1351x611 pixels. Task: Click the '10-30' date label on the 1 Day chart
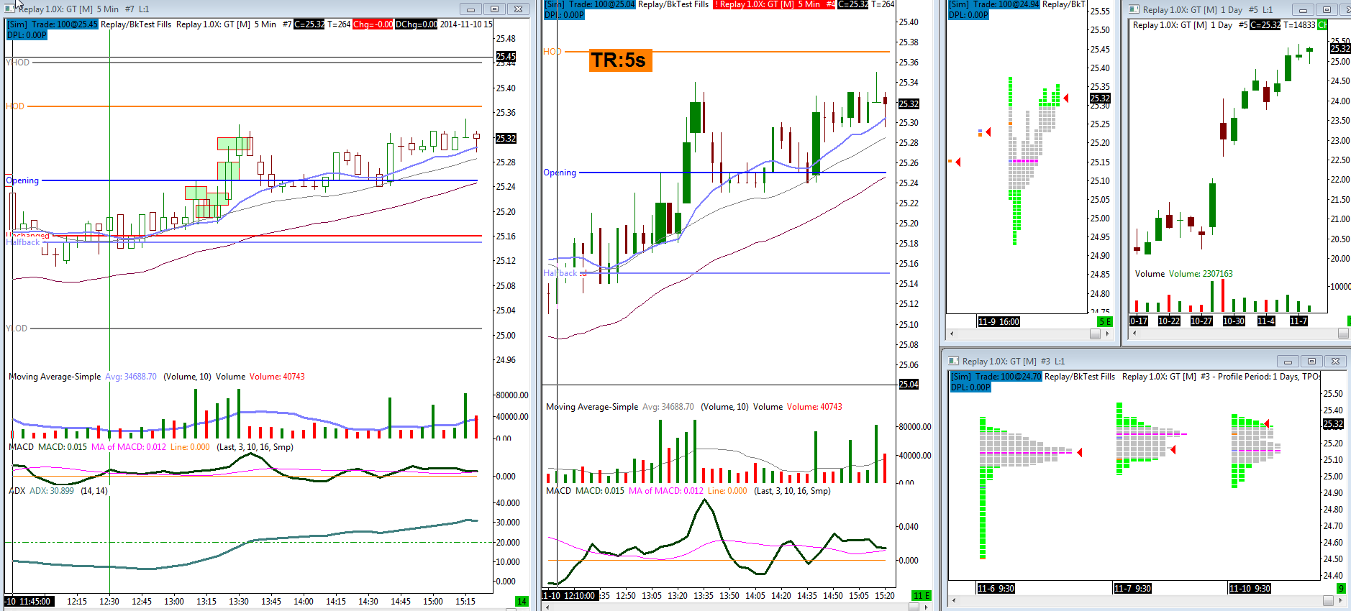pyautogui.click(x=1234, y=321)
